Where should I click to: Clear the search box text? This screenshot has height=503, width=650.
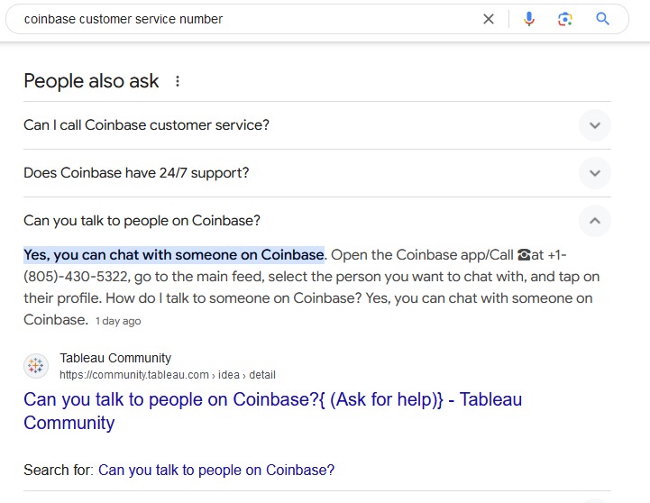click(x=489, y=19)
